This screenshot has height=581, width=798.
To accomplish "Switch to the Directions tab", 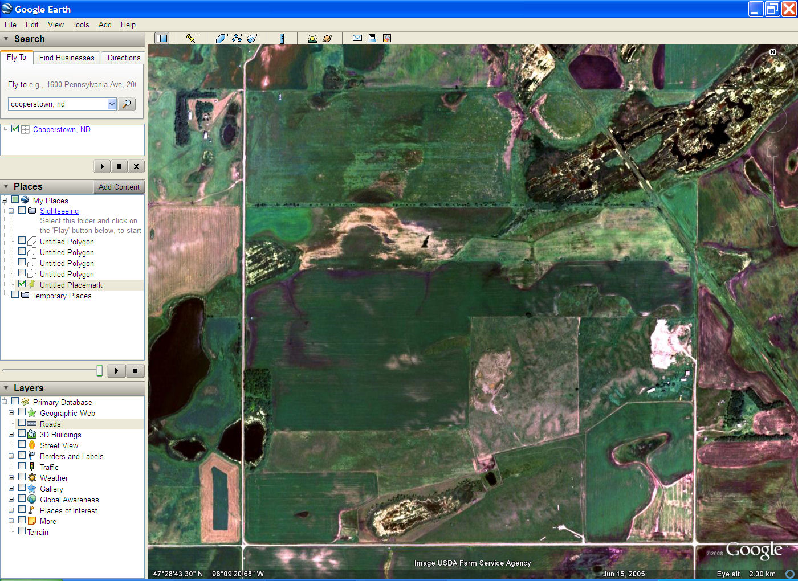I will (x=124, y=58).
